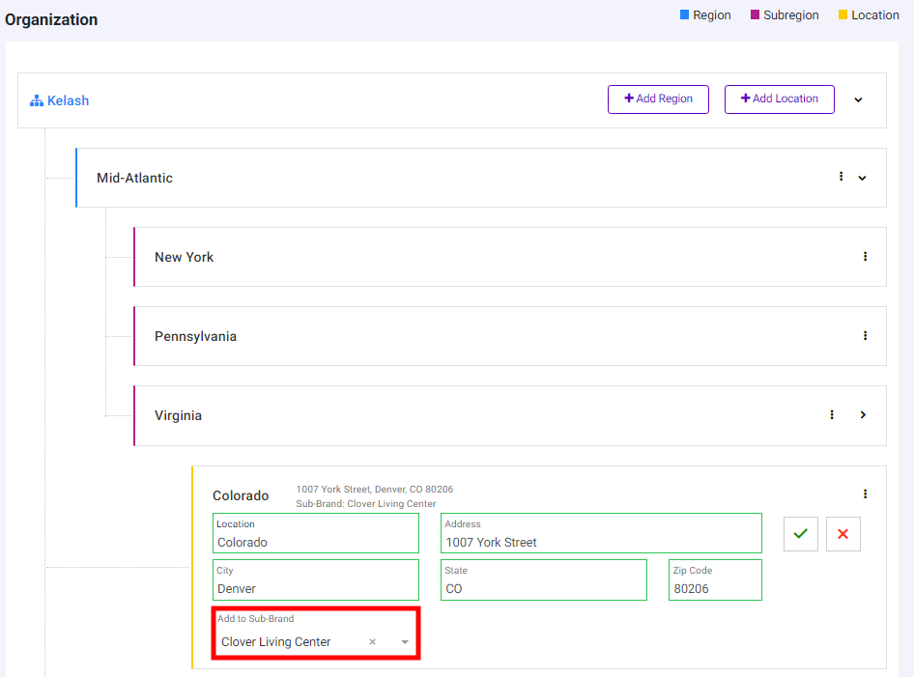Open the Kelash organization link
The width and height of the screenshot is (914, 677).
click(69, 100)
